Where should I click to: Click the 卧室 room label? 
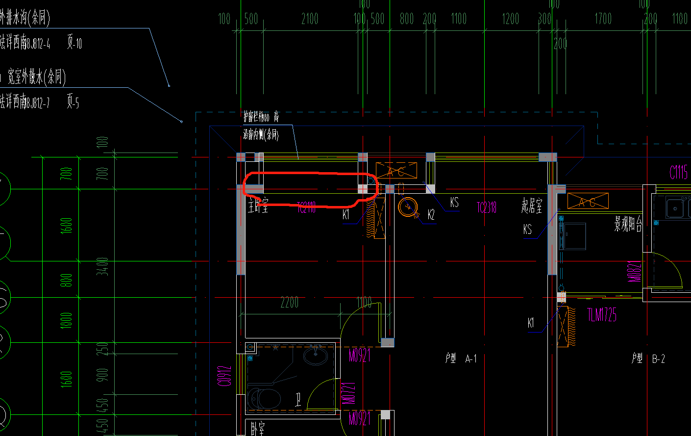point(258,429)
